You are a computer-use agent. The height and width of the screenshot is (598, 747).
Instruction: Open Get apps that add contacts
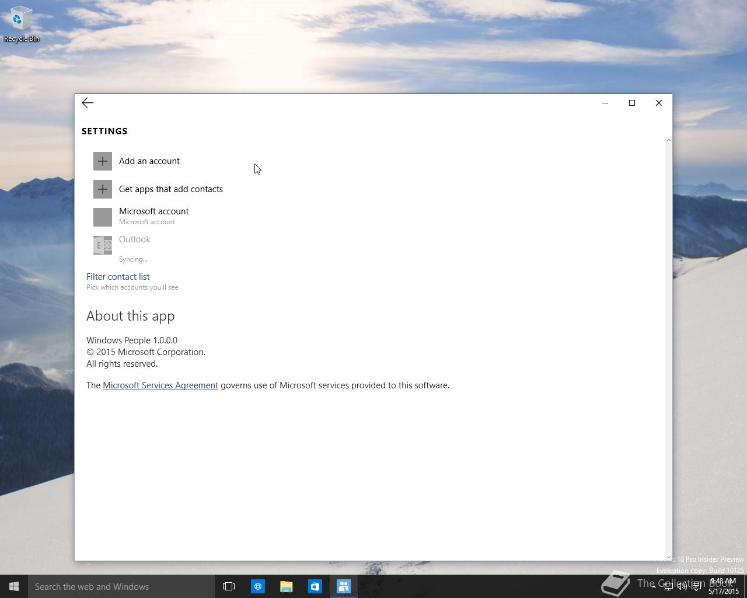click(x=171, y=189)
